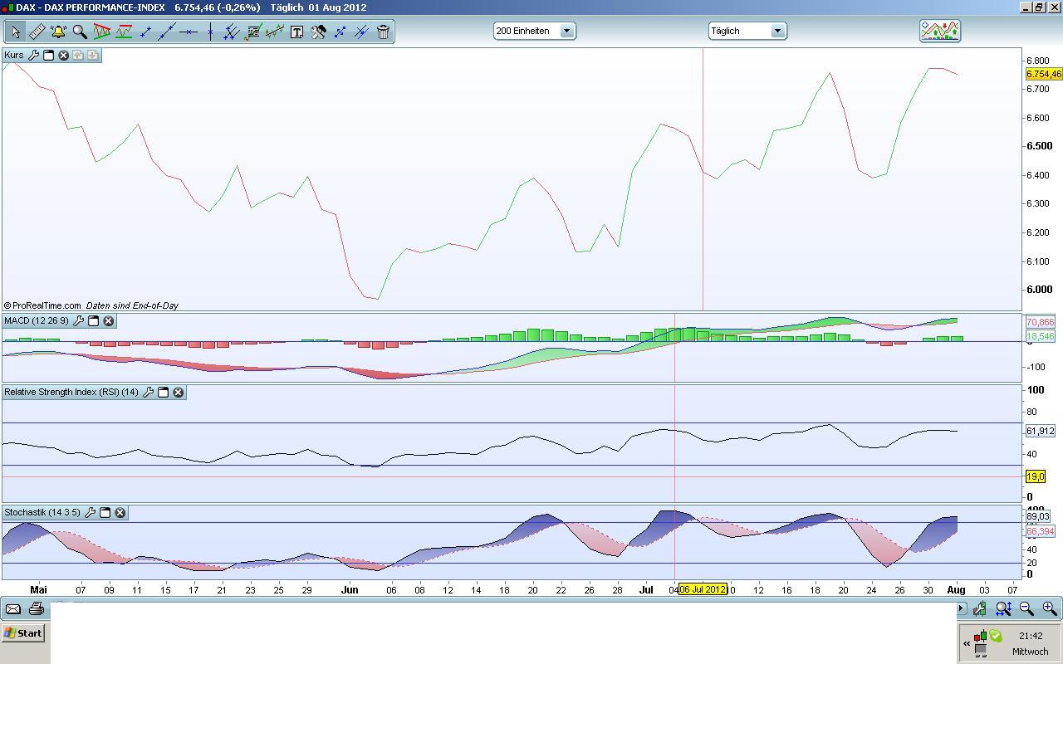Zoom out with the minus magnifier
This screenshot has height=747, width=1063.
1026,609
